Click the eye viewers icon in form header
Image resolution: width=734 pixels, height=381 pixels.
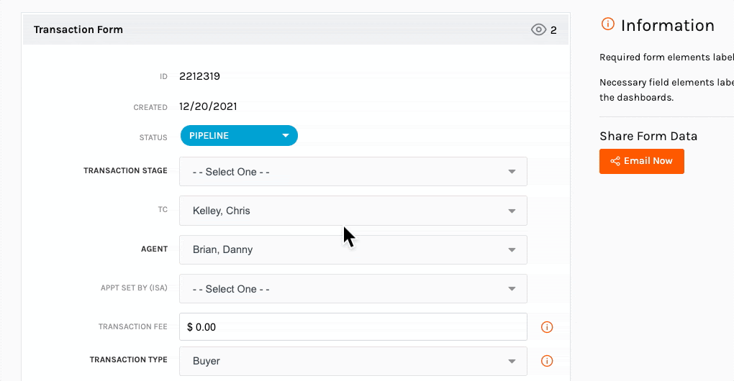tap(538, 29)
